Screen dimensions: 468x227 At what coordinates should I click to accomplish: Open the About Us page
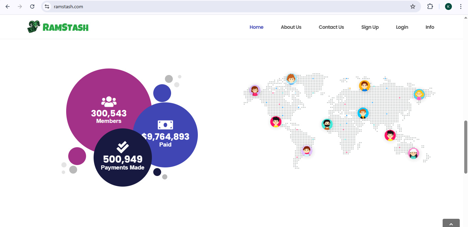click(x=291, y=27)
